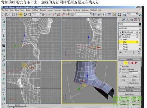Toggle Show End Result icon
Viewport: 147px width, 108px height.
(125, 53)
